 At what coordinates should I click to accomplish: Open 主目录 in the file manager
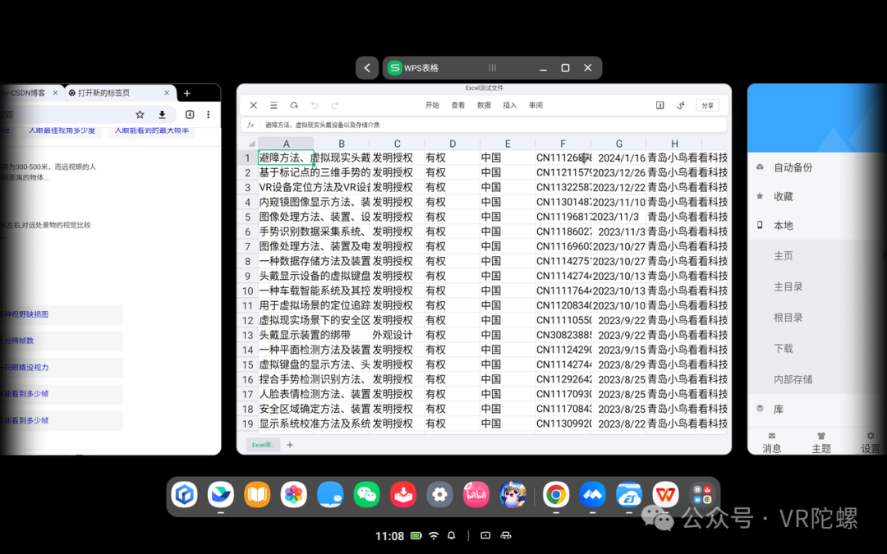pos(788,286)
